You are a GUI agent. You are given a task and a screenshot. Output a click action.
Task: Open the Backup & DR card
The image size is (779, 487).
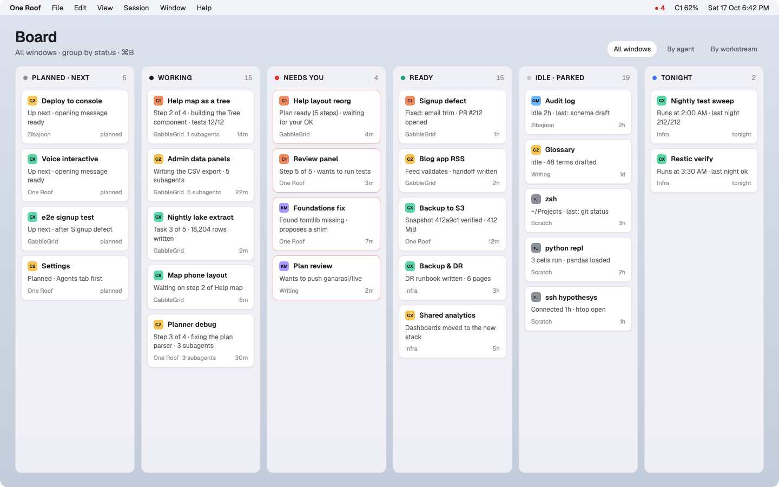coord(452,278)
